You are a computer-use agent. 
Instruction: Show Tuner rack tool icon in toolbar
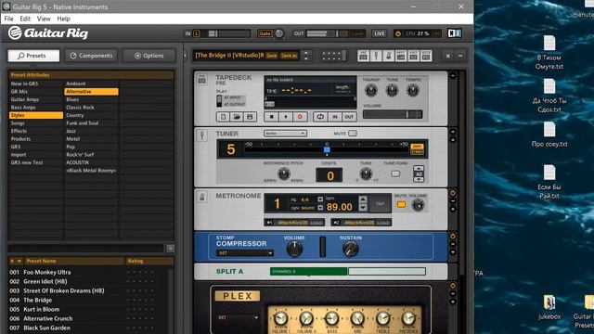(x=376, y=56)
